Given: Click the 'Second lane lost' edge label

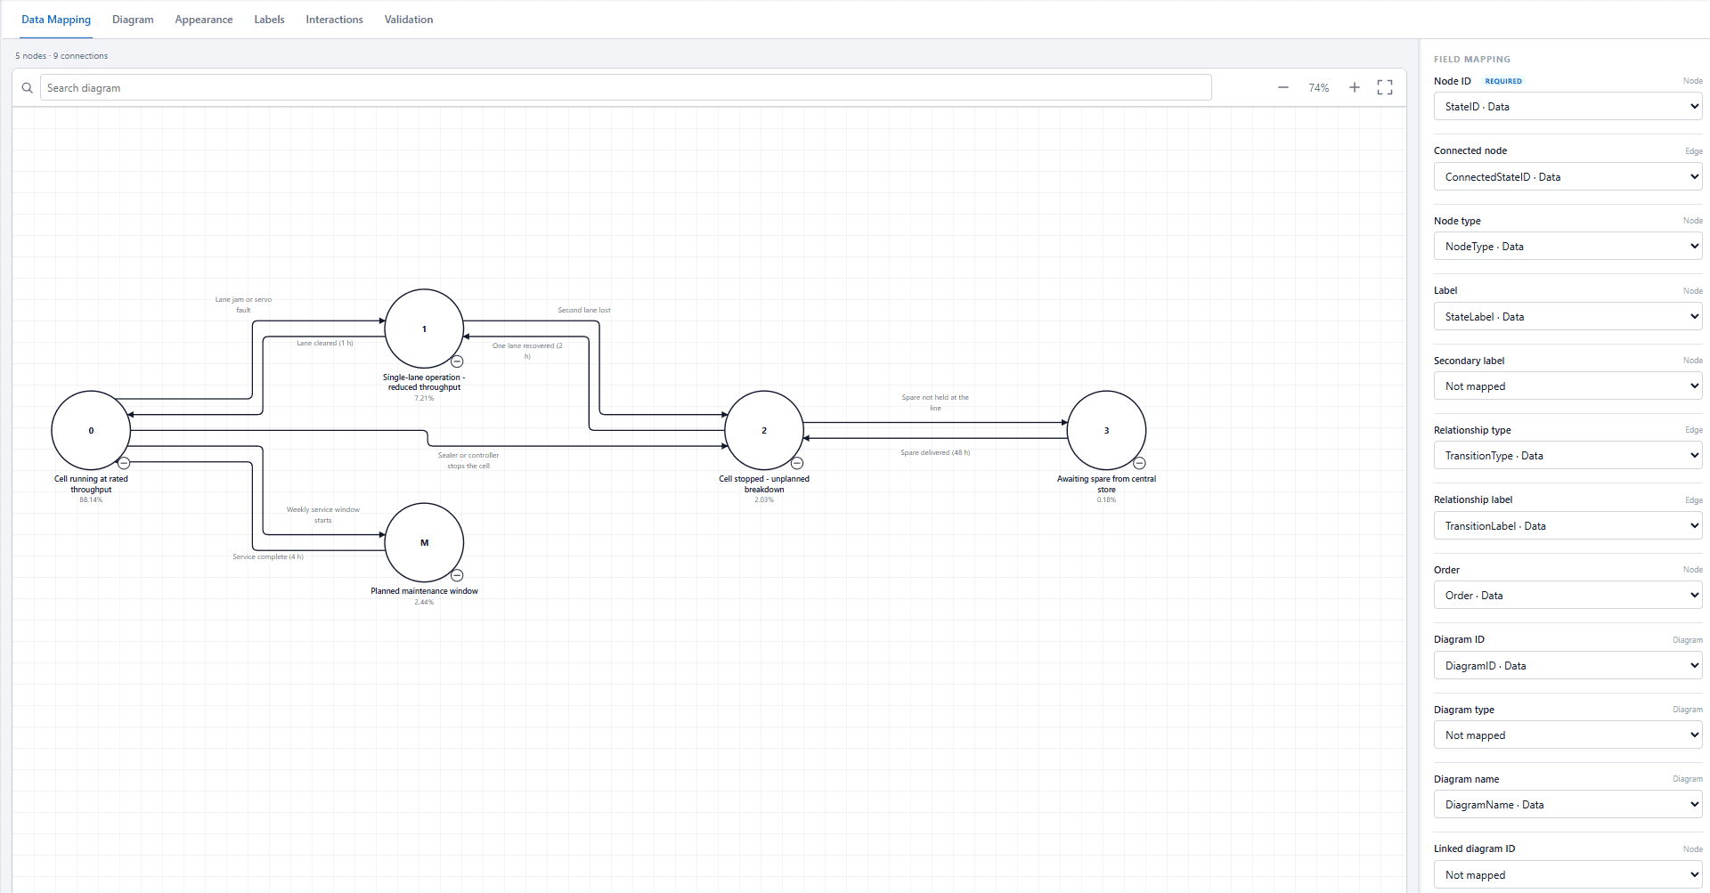Looking at the screenshot, I should click(584, 310).
